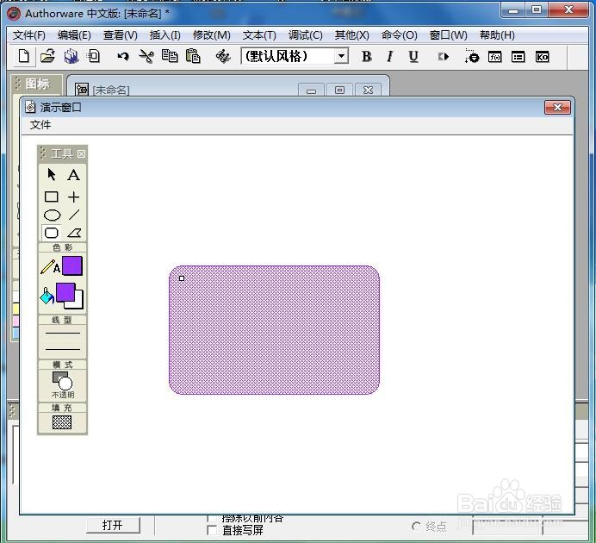Open the control panel toolbar icon
Viewport: 596px width, 543px height.
pos(472,56)
